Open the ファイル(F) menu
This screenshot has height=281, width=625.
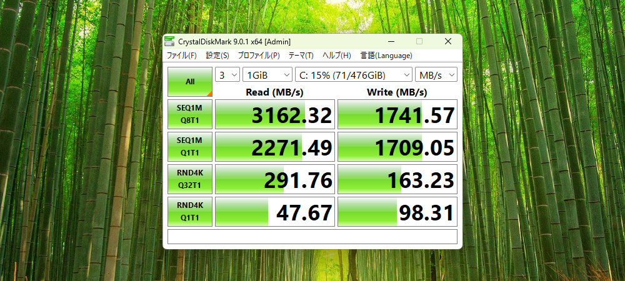[181, 56]
